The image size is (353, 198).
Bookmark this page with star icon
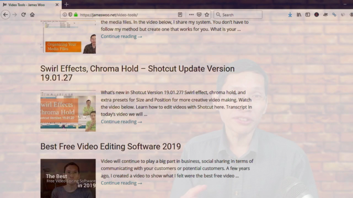coord(207,15)
